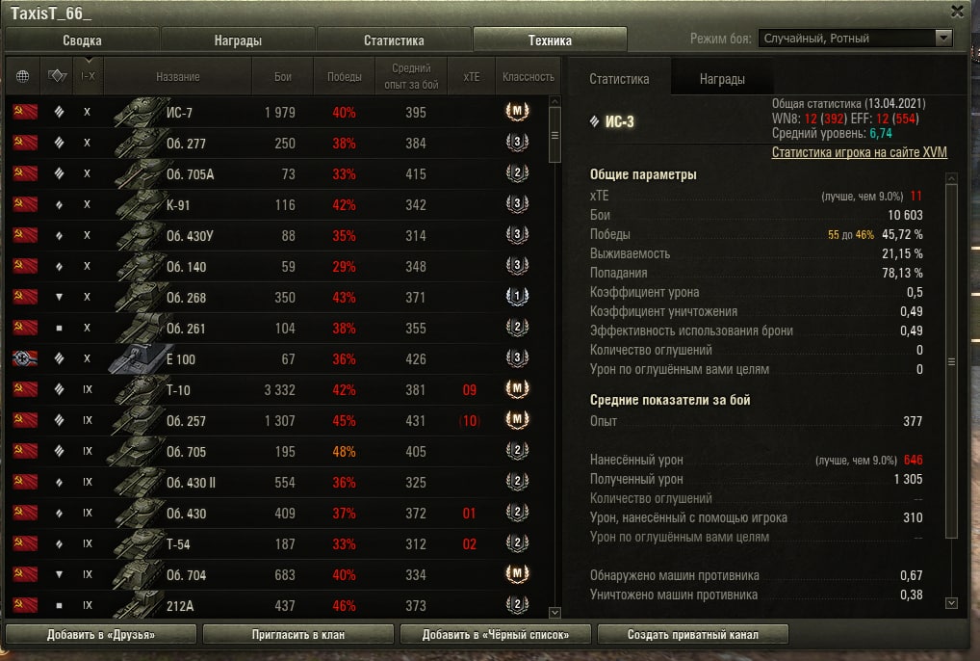Switch to Награды tab in vehicle panel
980x661 pixels.
722,79
